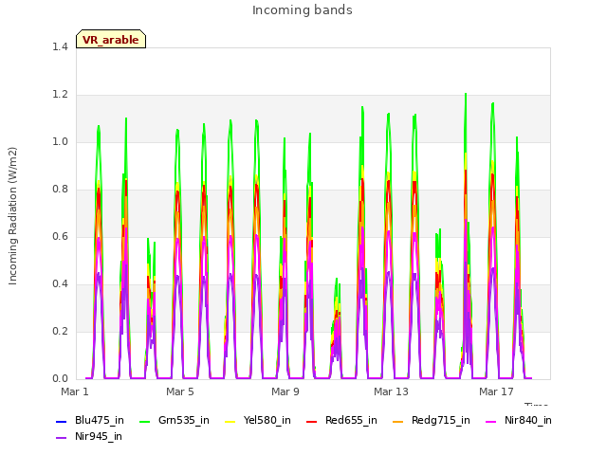Click the Mar 13 x-axis tick label
This screenshot has width=607, height=455.
tap(391, 391)
